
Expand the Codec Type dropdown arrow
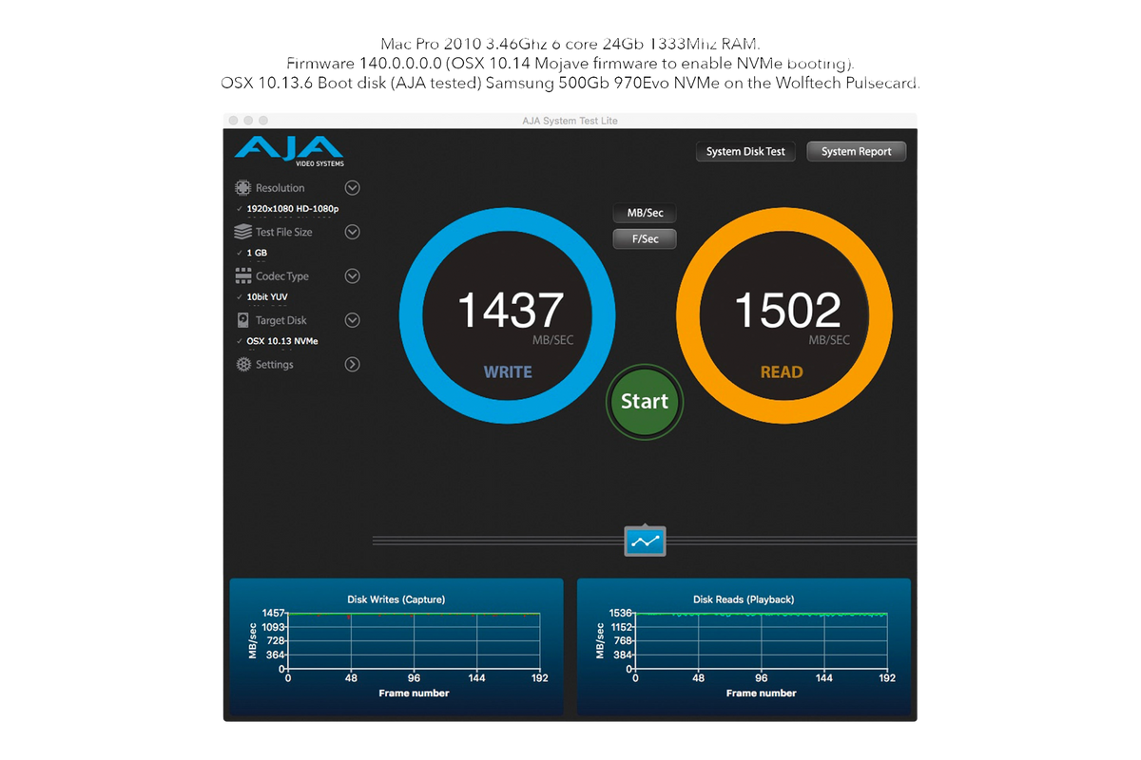click(352, 276)
